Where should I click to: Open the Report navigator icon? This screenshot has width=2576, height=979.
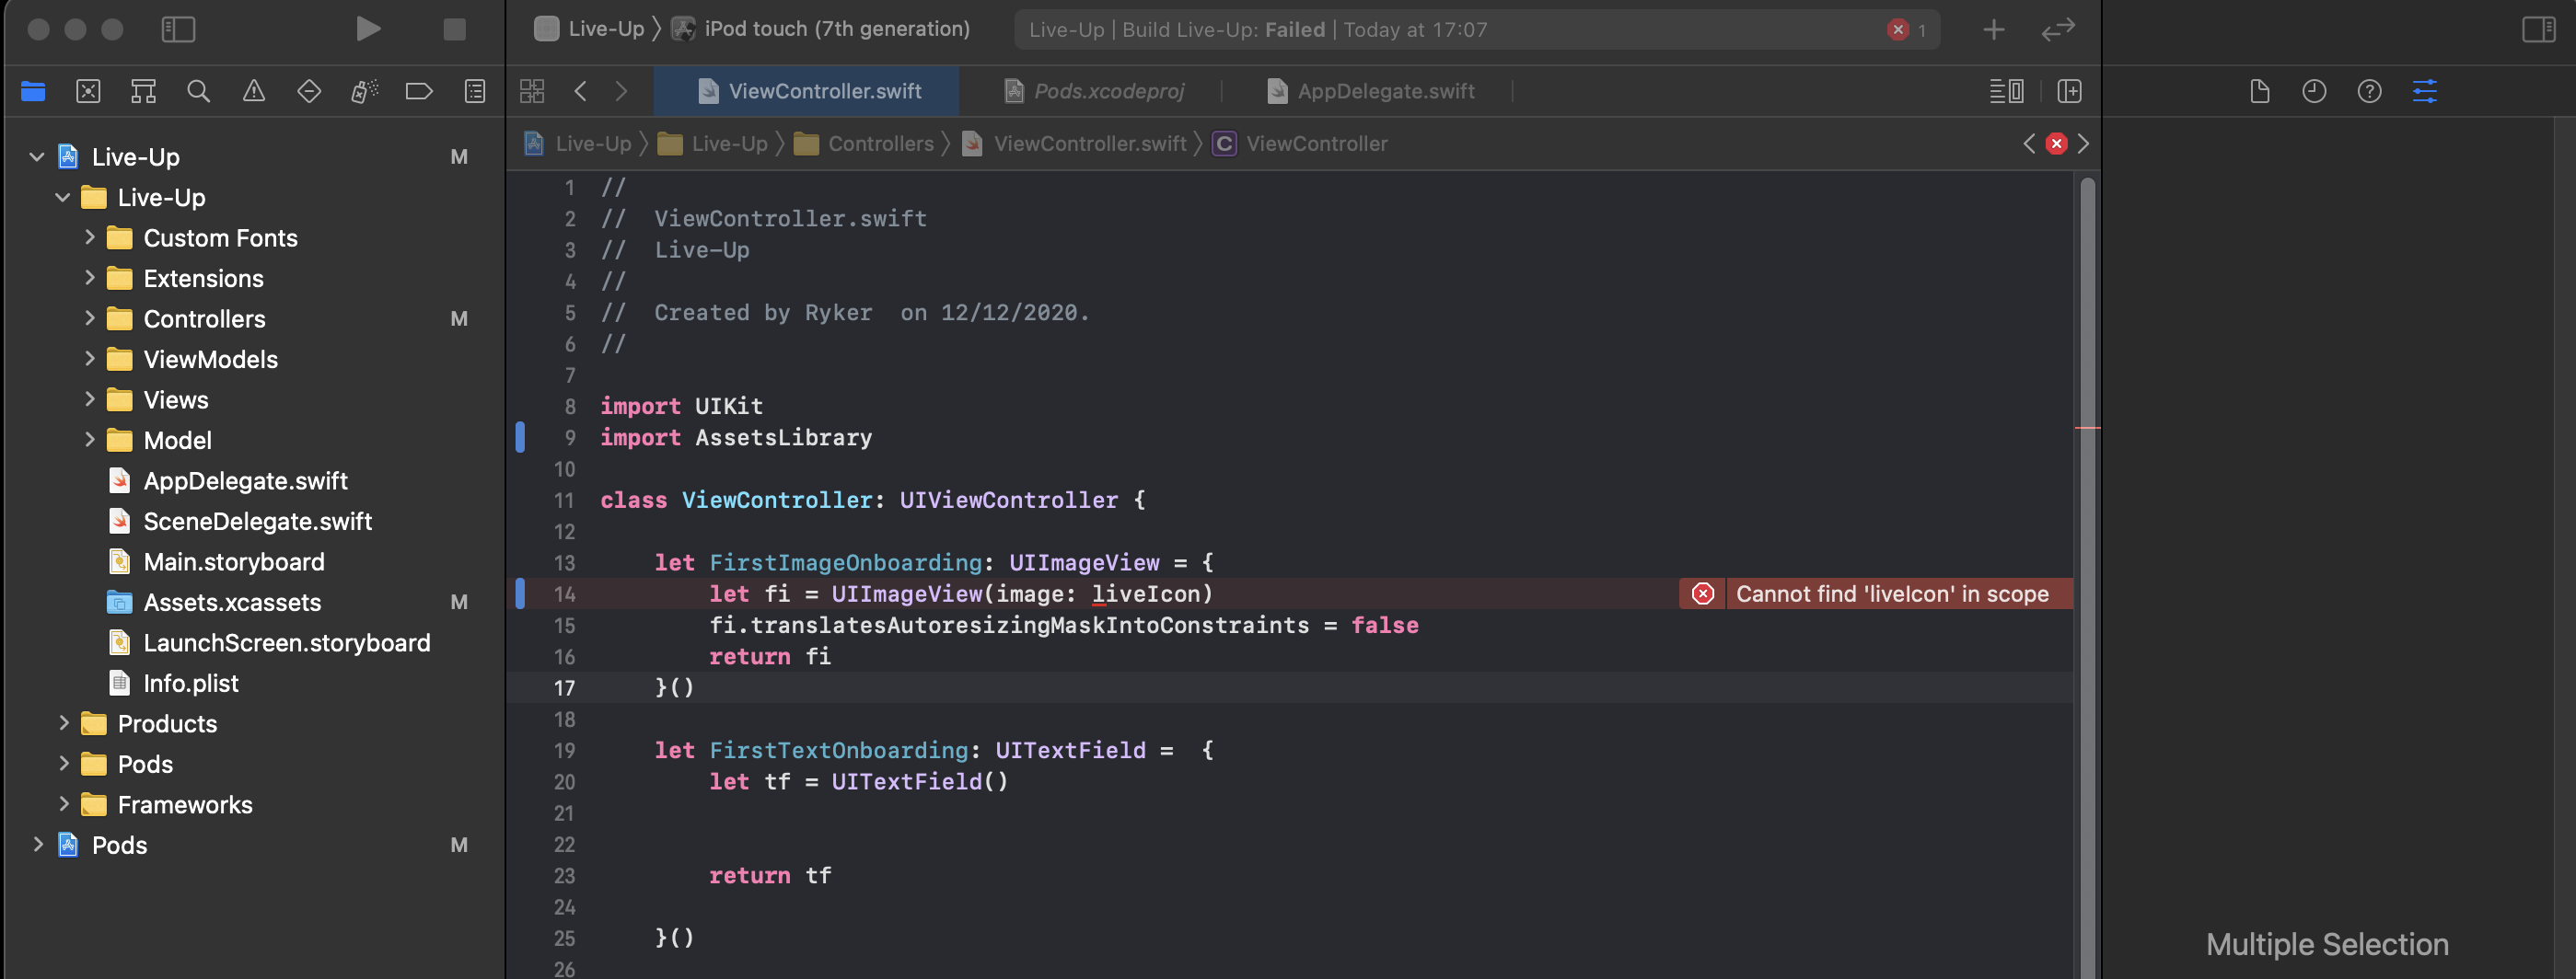tap(475, 92)
